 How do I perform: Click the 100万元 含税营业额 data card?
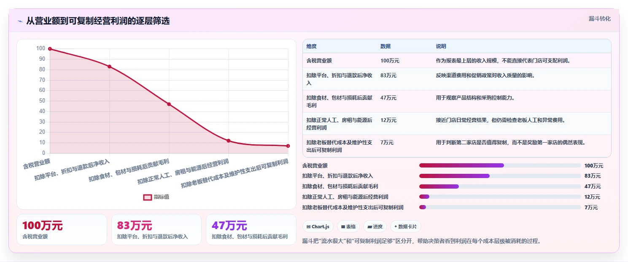62,230
